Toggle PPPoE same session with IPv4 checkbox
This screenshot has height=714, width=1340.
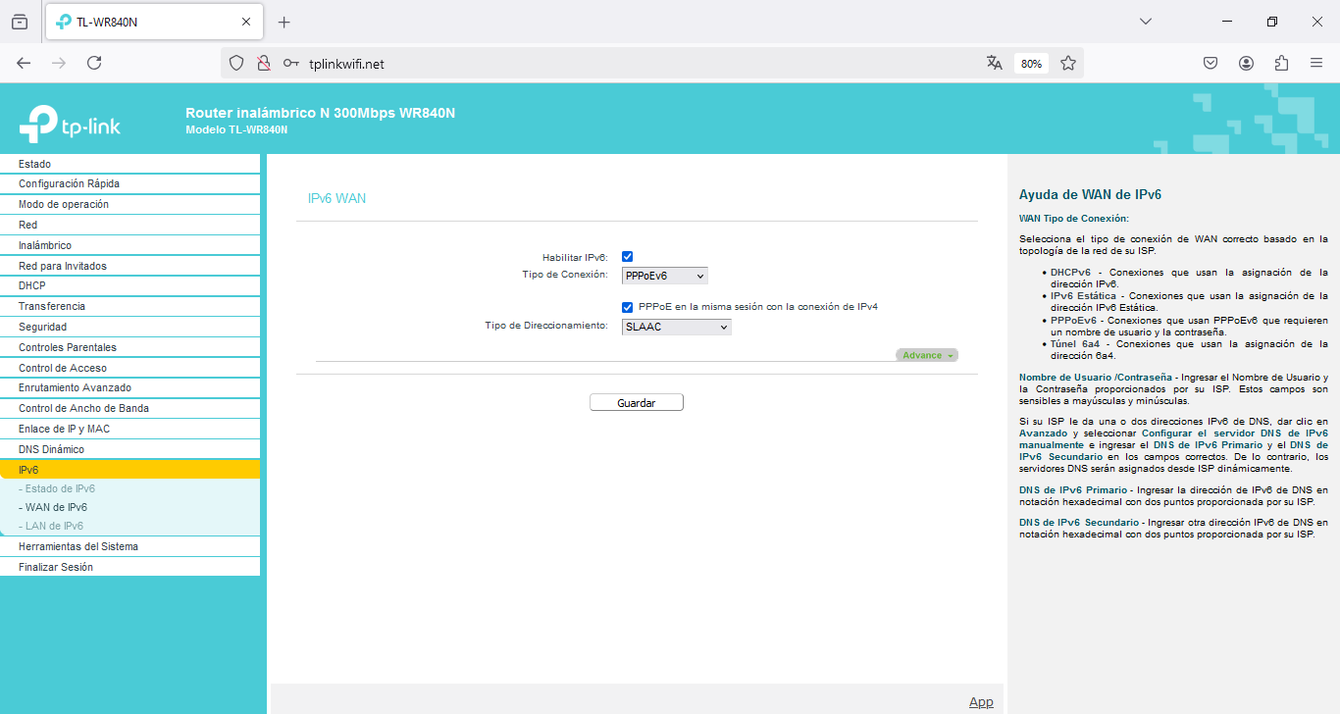coord(628,307)
